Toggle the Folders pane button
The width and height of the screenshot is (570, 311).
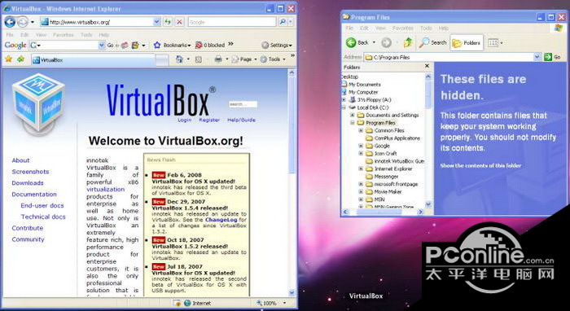pyautogui.click(x=467, y=43)
